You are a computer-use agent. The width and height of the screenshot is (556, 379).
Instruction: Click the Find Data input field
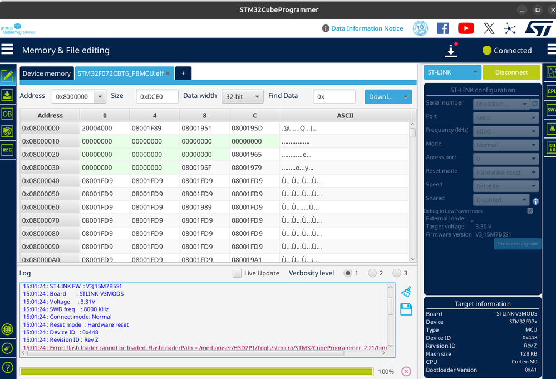click(x=334, y=97)
